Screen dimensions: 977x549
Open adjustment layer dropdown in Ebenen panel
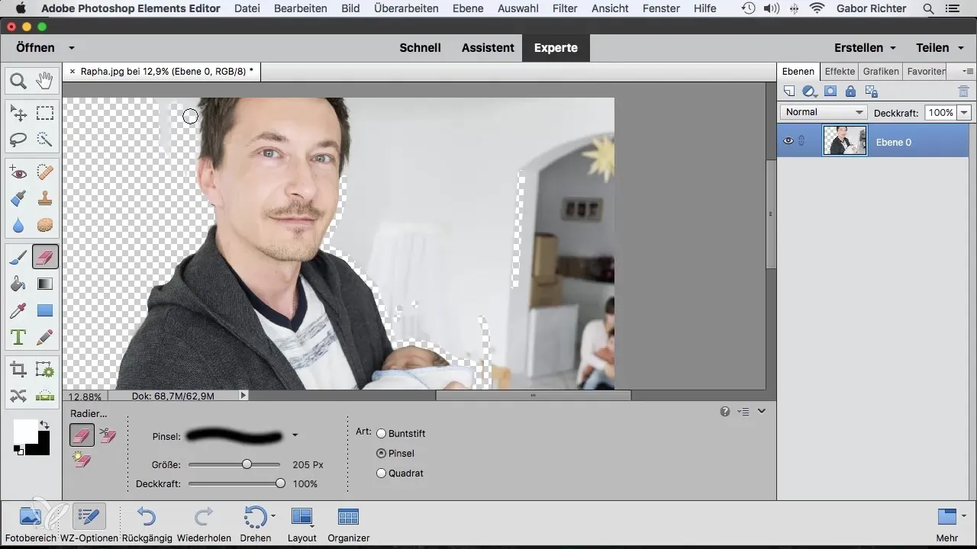[x=811, y=91]
